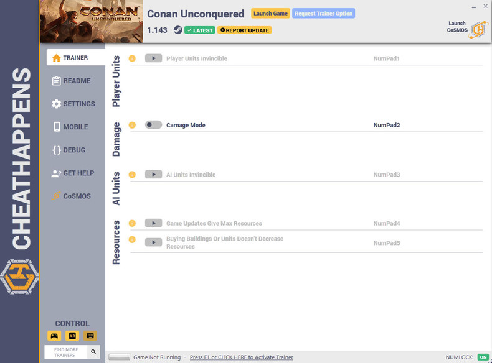Click the search magnifier icon
The width and height of the screenshot is (492, 363).
click(x=93, y=352)
